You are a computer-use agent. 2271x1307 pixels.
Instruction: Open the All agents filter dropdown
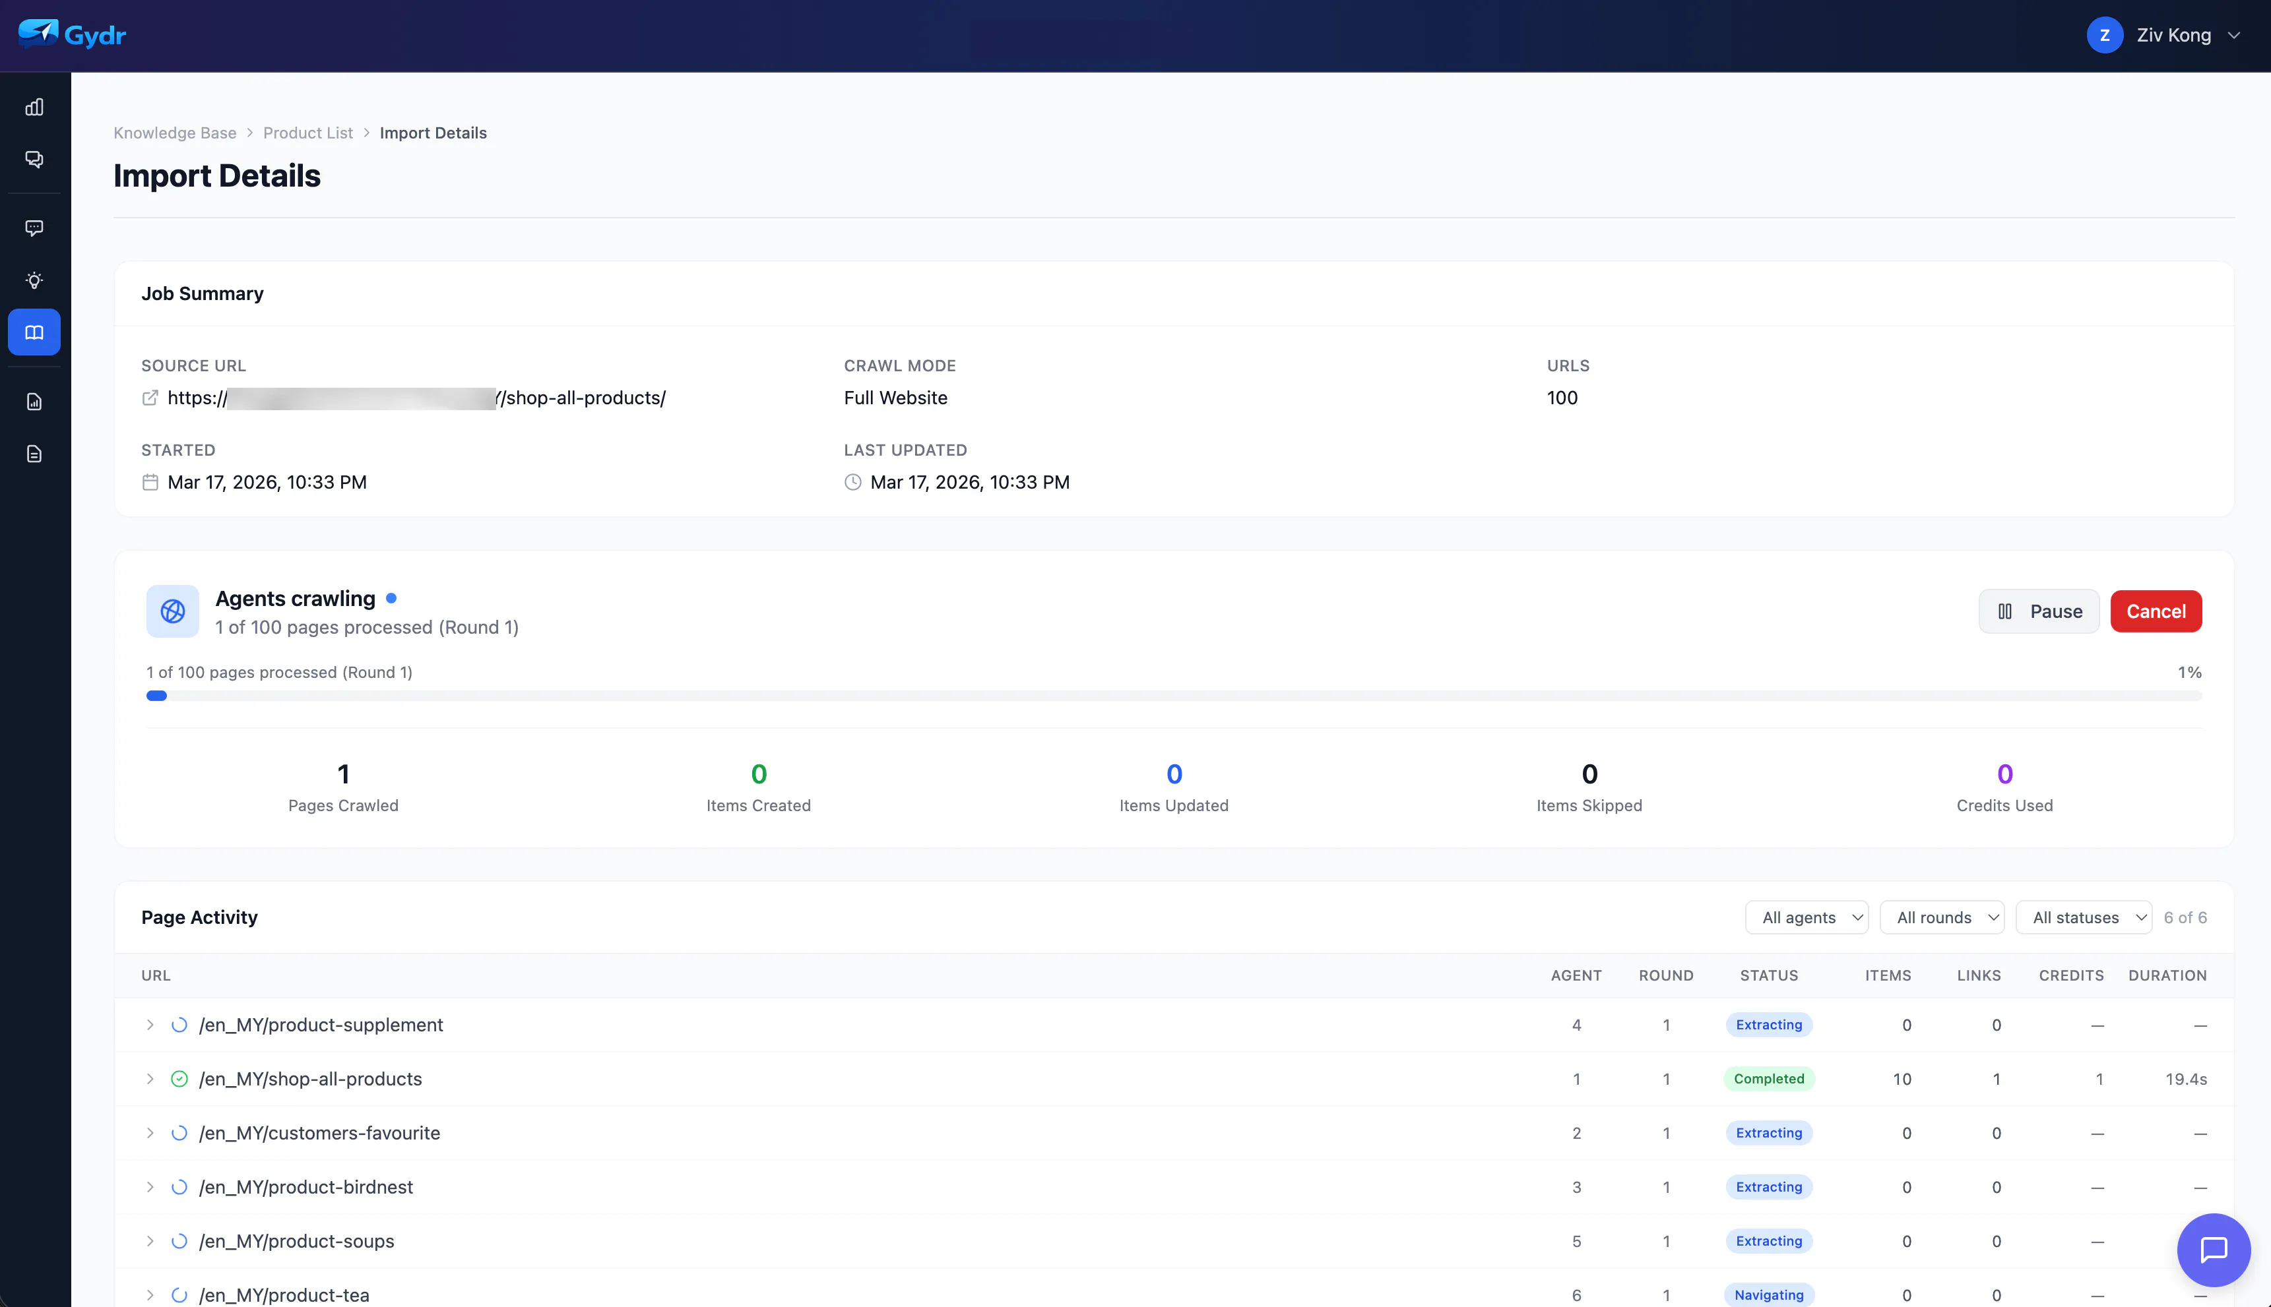[1806, 917]
